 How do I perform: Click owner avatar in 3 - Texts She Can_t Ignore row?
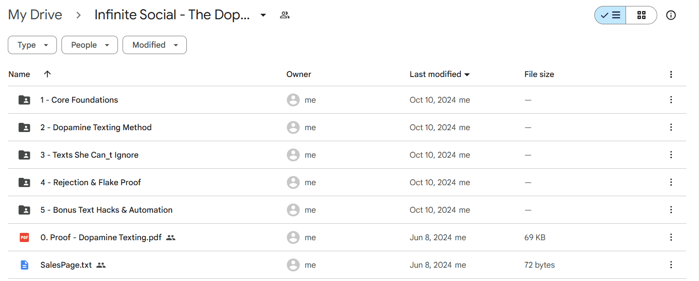(293, 155)
